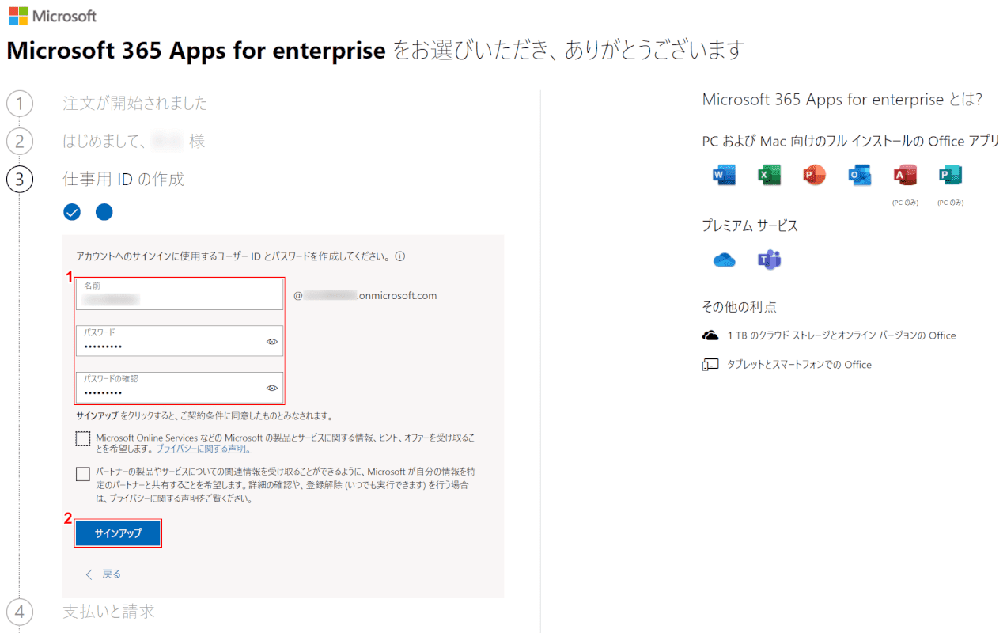Click 'タブレットとスマートフォンでの Office' text
The width and height of the screenshot is (1007, 633).
[x=800, y=365]
